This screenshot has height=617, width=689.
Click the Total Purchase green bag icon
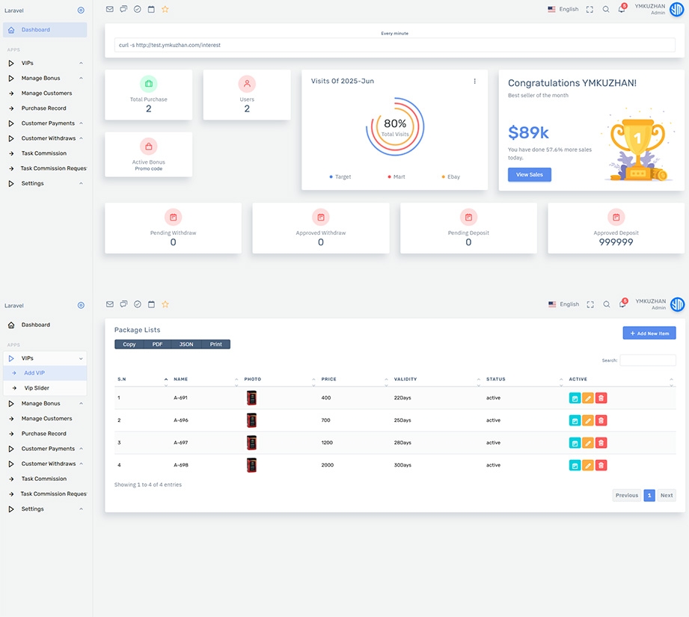(148, 84)
